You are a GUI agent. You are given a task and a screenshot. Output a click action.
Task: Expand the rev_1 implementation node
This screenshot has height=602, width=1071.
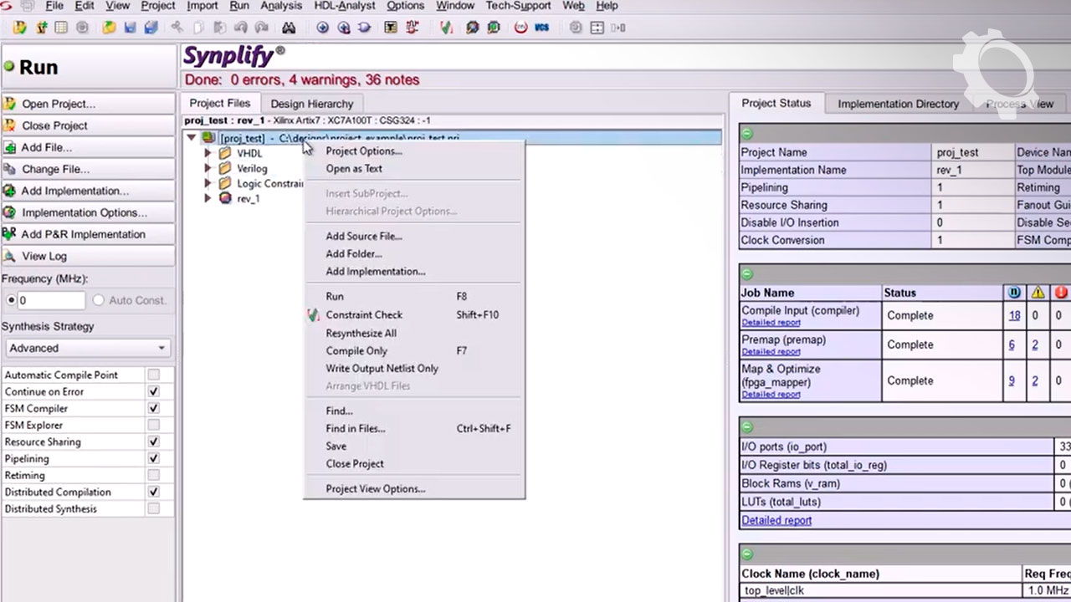(x=208, y=199)
